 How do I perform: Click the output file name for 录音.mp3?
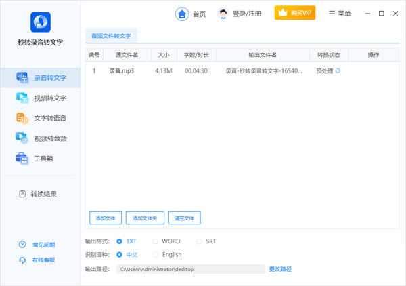coord(264,70)
